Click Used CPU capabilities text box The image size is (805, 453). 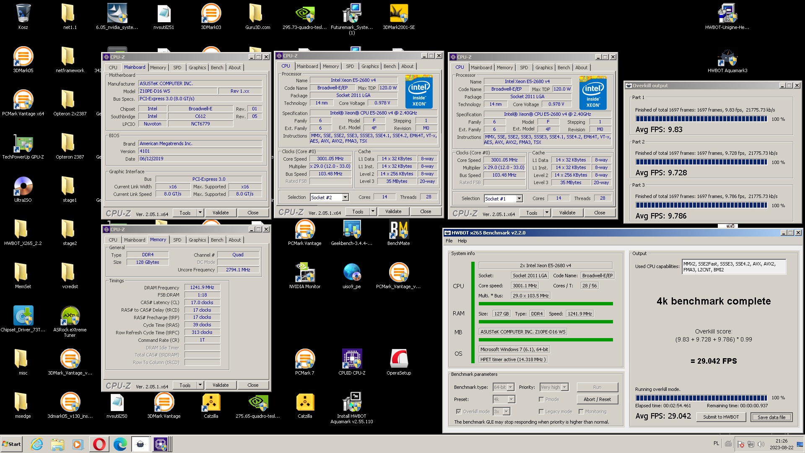(734, 267)
